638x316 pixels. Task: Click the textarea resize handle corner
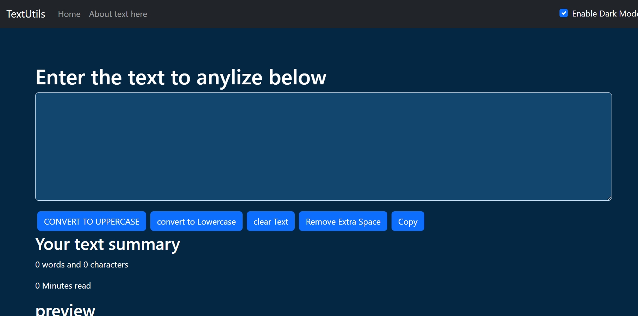(609, 199)
